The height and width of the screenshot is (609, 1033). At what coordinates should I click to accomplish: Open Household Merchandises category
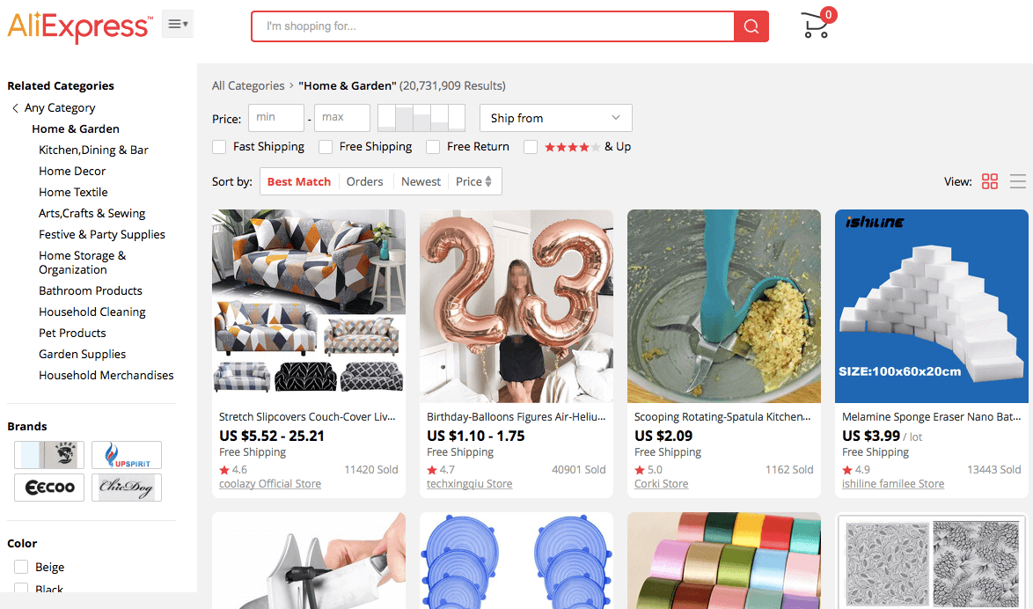(x=106, y=375)
